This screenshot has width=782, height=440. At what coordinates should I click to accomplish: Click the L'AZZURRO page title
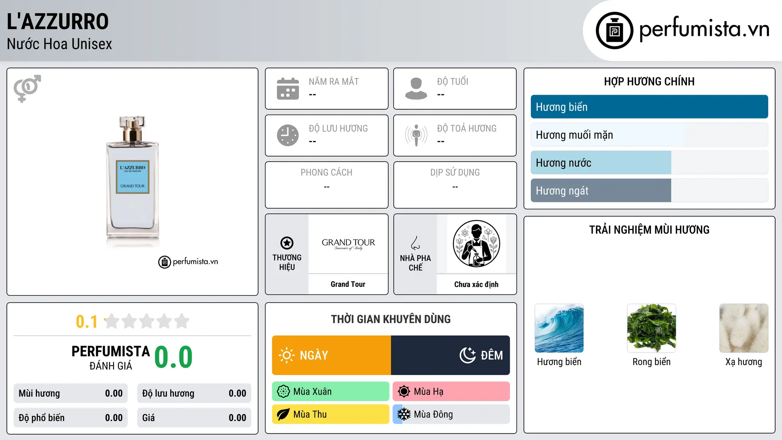[58, 21]
